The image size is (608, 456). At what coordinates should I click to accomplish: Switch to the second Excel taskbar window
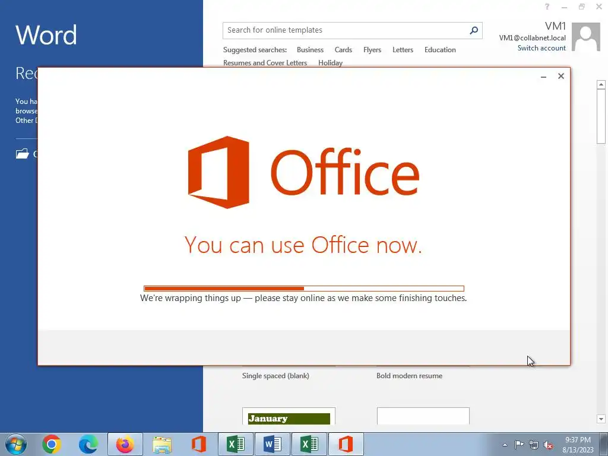[x=309, y=444]
